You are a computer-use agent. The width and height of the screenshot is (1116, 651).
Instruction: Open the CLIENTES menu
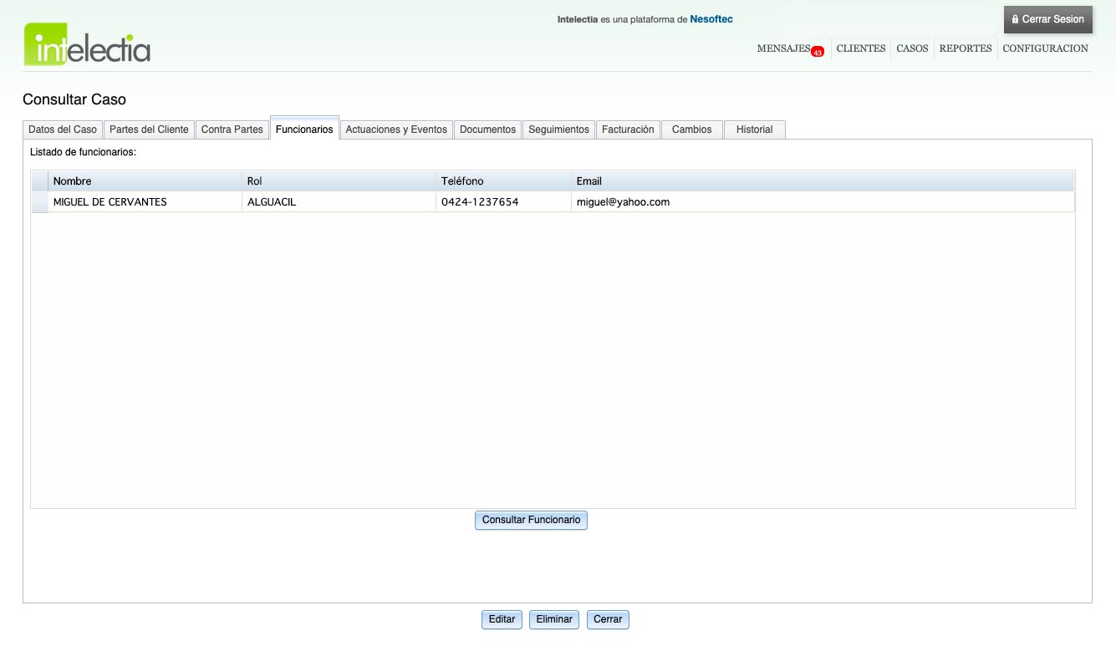click(x=860, y=48)
